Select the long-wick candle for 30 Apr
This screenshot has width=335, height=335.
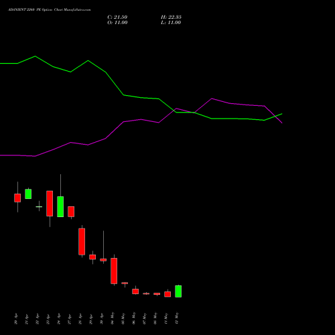[103, 260]
